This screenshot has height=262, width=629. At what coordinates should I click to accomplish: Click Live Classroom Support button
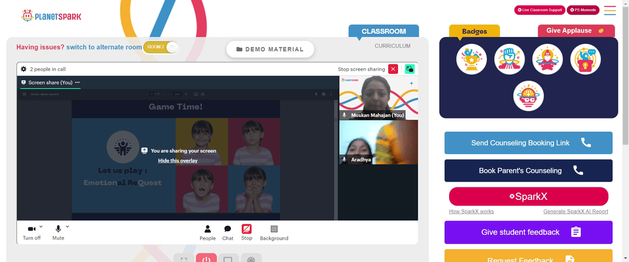(540, 10)
